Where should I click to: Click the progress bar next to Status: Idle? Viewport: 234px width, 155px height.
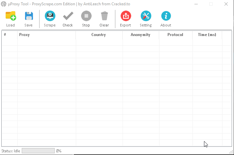coord(38,151)
